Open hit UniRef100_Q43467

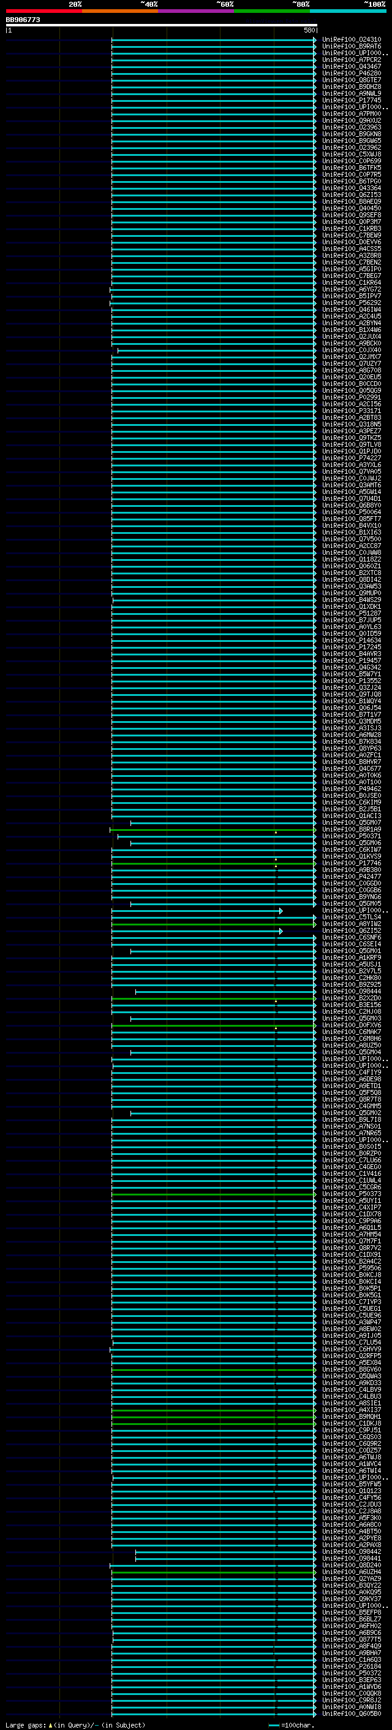point(352,66)
